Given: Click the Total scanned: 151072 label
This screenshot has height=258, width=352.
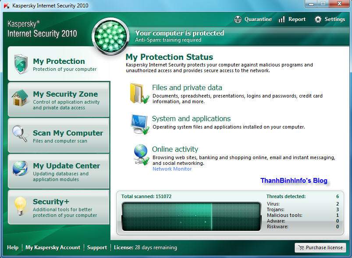Looking at the screenshot, I should pyautogui.click(x=146, y=196).
